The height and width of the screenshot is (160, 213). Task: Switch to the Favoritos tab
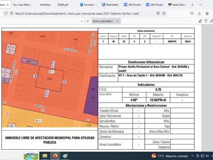(88, 5)
